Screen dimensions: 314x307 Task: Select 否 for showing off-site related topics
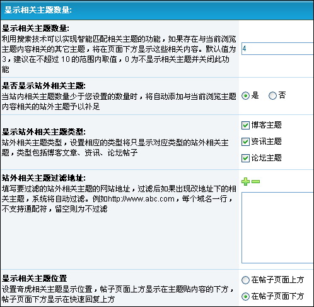(272, 96)
